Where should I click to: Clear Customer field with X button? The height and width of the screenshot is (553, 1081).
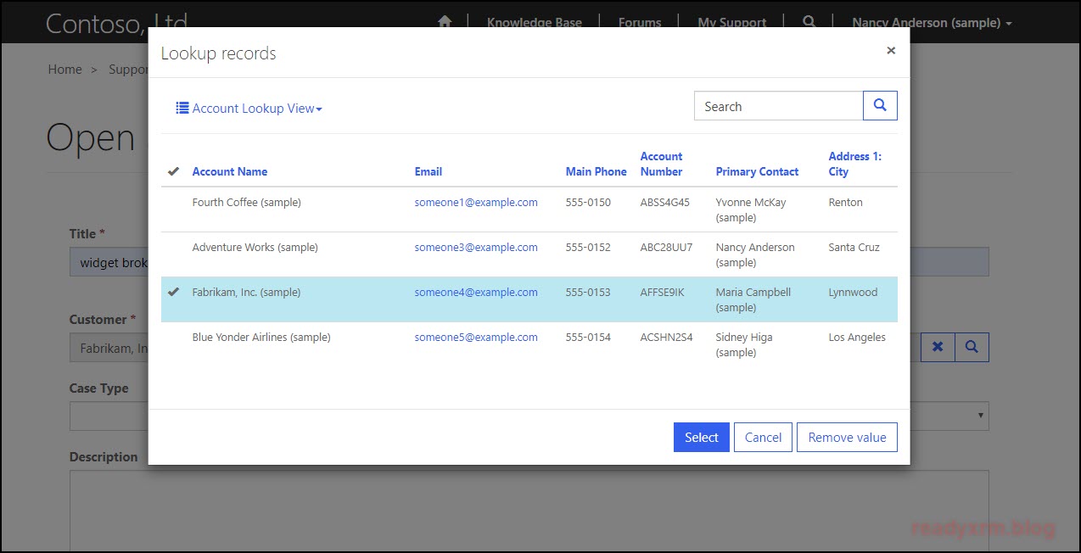[938, 347]
